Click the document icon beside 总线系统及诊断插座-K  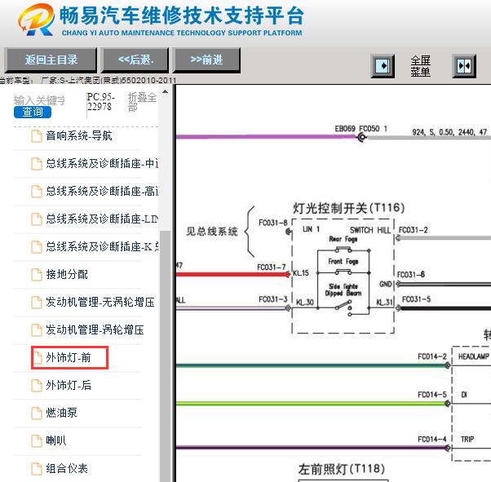37,247
